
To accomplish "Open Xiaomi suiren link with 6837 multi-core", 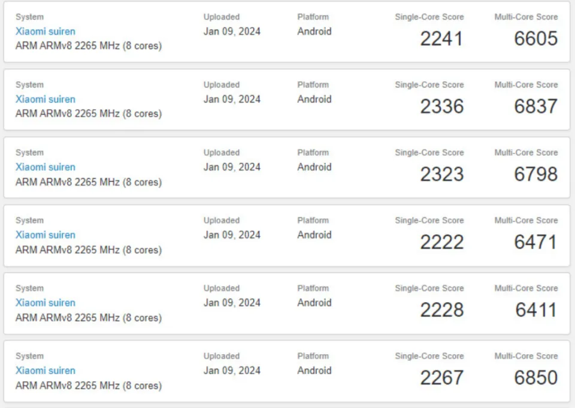I will pyautogui.click(x=46, y=99).
